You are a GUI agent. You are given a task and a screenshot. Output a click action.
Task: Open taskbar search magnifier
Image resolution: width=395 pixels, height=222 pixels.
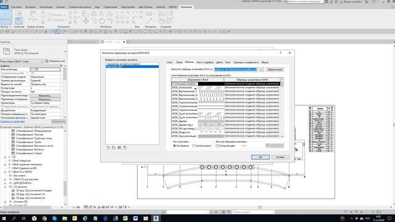[x=14, y=218]
